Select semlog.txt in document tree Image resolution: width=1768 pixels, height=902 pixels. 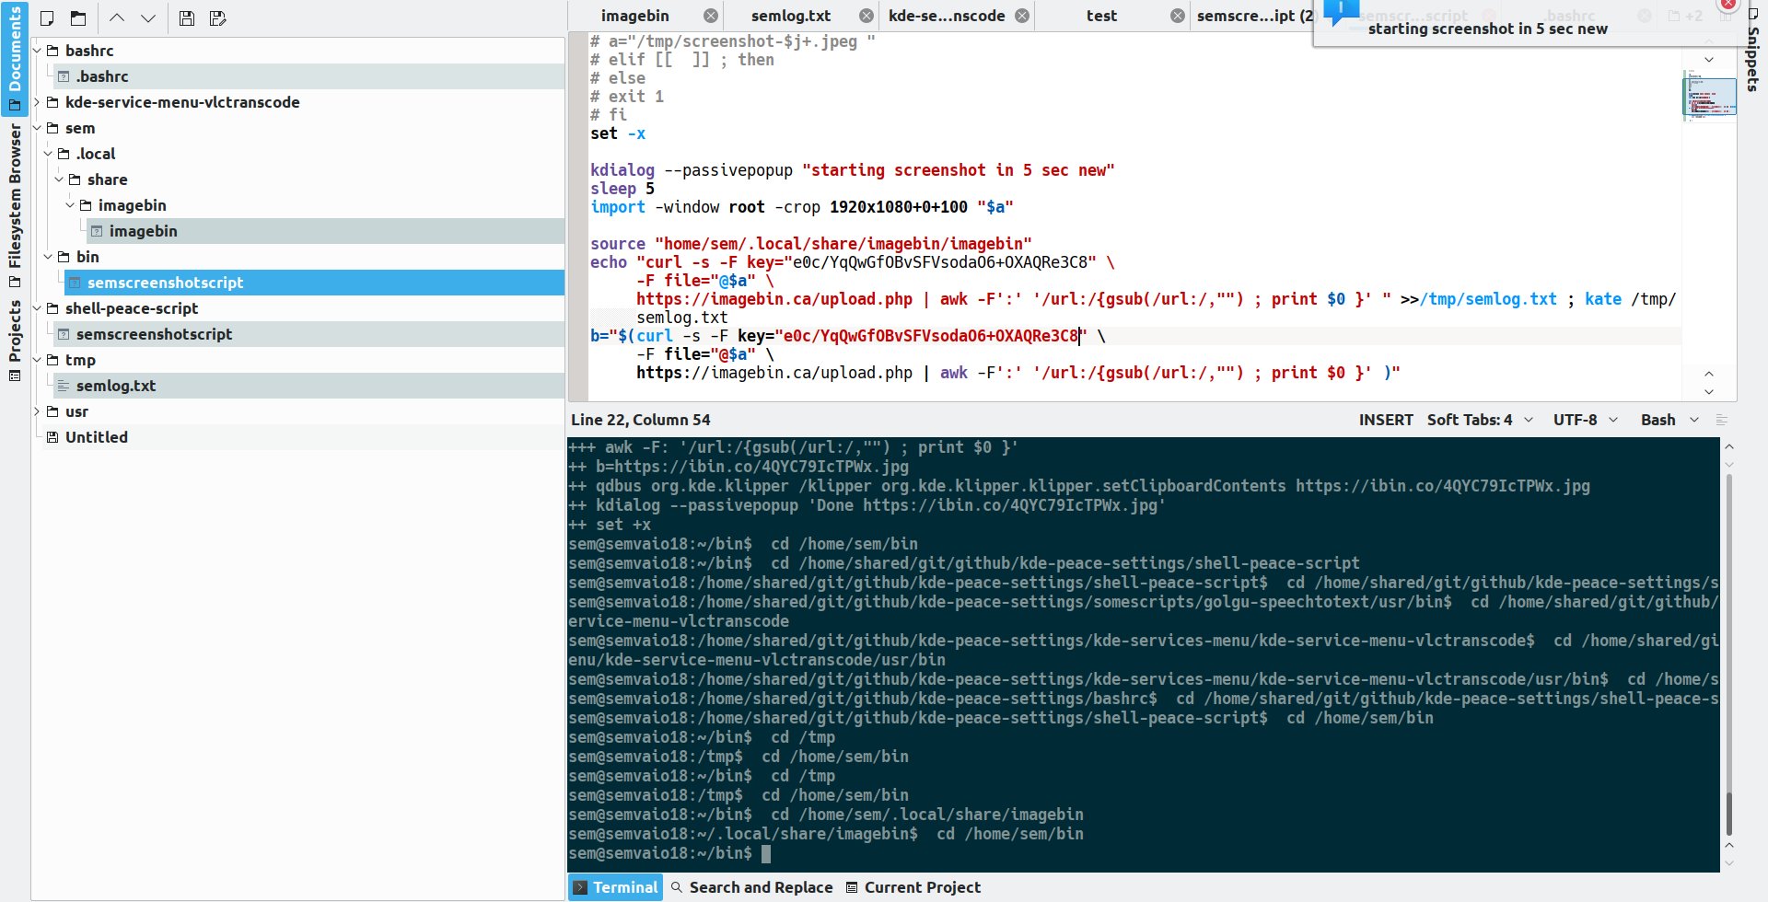click(310, 386)
